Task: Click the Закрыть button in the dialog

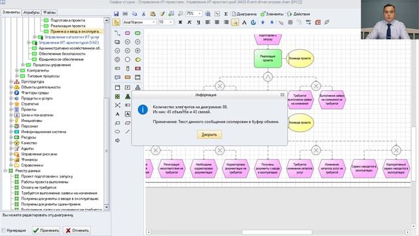Action: pyautogui.click(x=209, y=134)
